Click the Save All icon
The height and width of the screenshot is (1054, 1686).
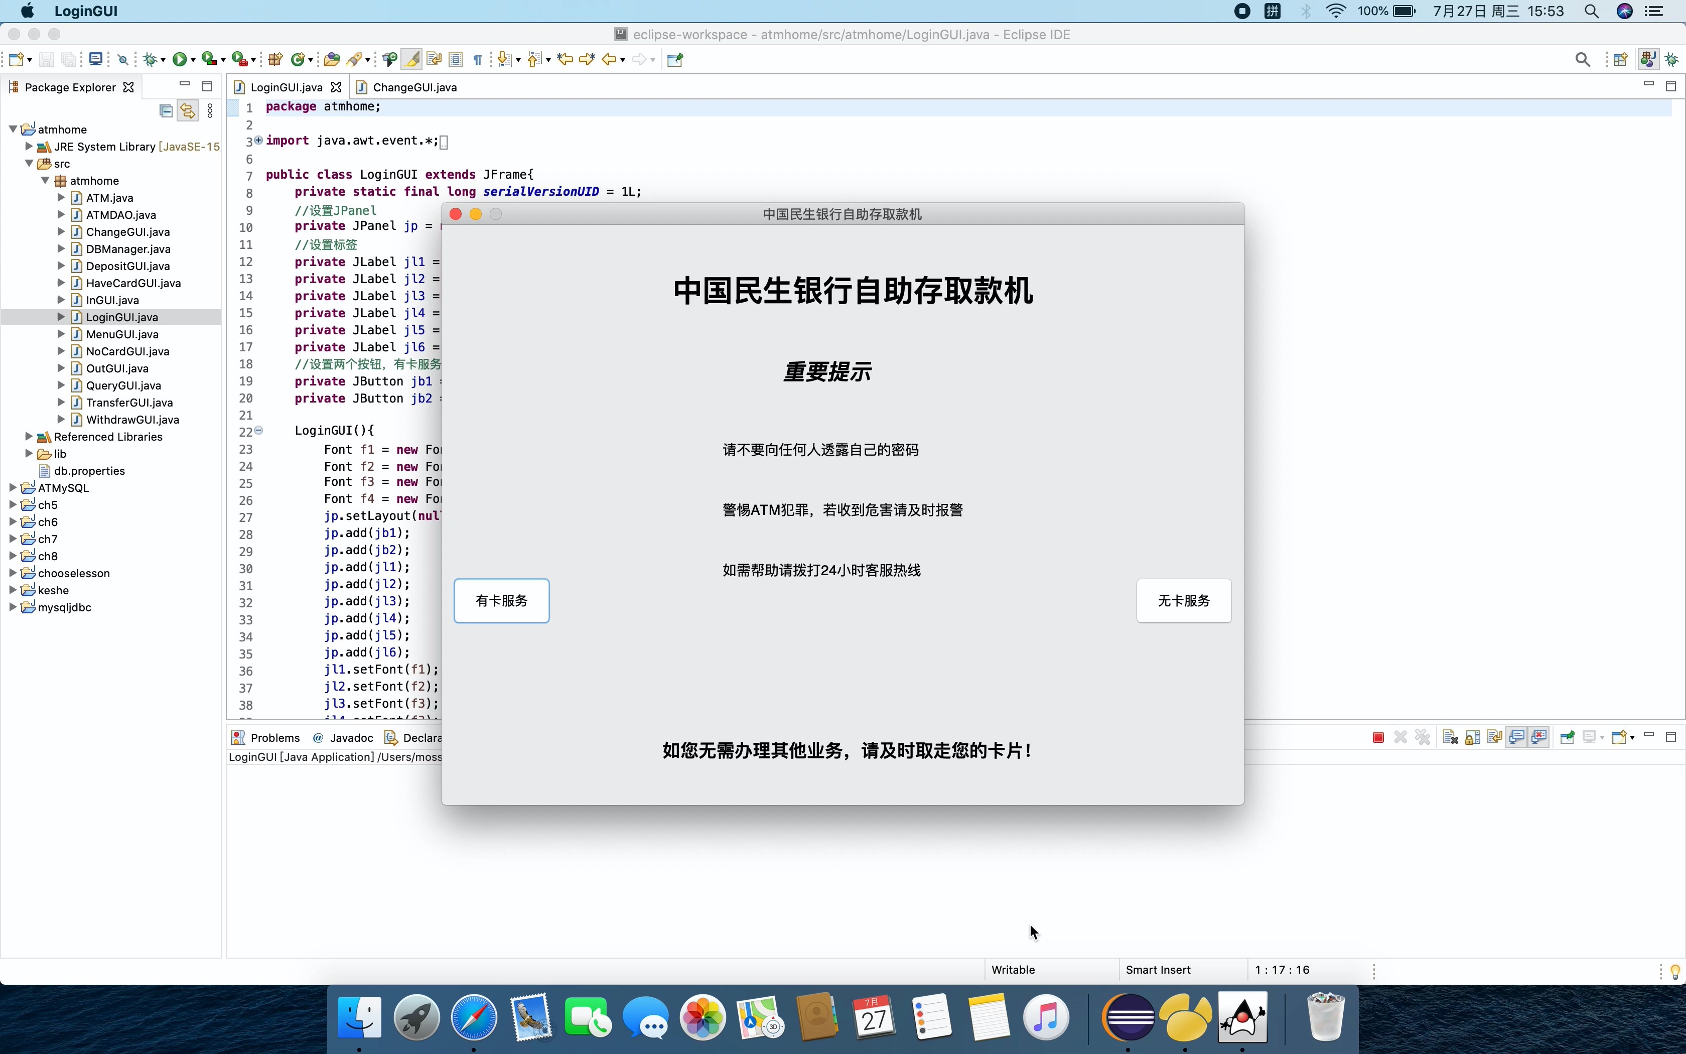pyautogui.click(x=68, y=60)
